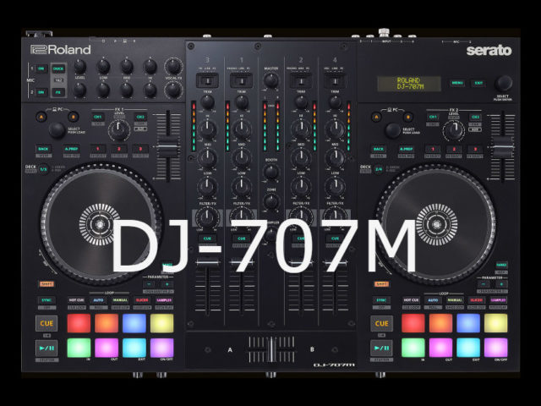Toggle FX 1 CH2 assign button
The height and width of the screenshot is (406, 541).
pyautogui.click(x=140, y=117)
